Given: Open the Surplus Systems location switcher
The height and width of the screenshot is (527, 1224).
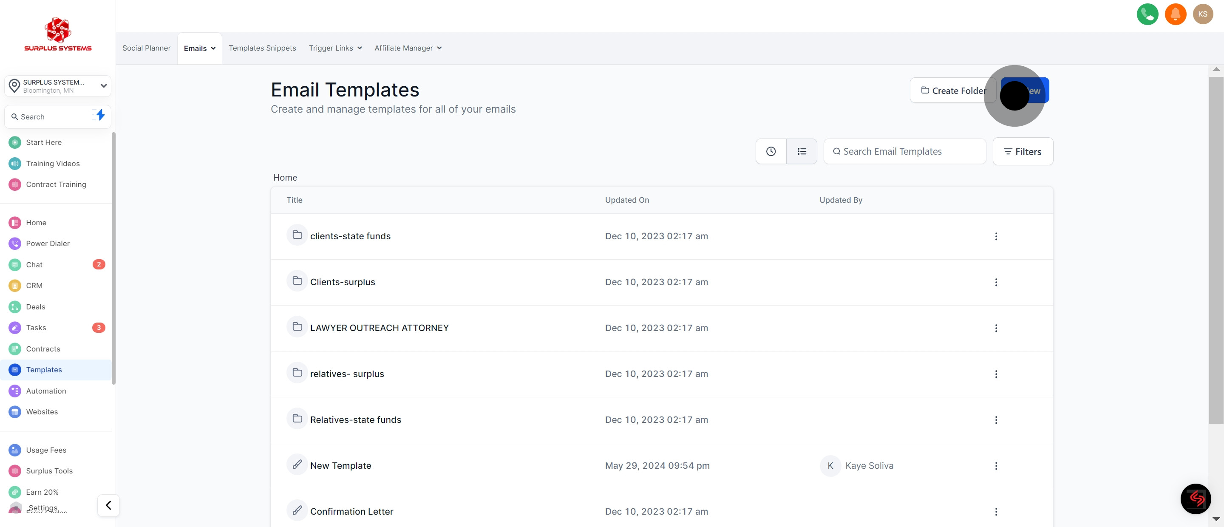Looking at the screenshot, I should (x=58, y=86).
